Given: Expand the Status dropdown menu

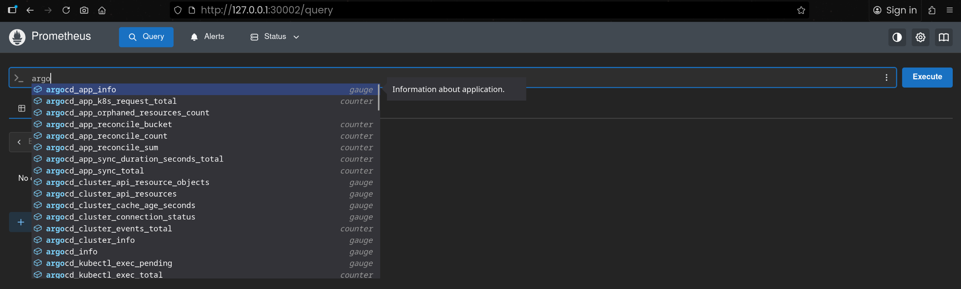Looking at the screenshot, I should pos(275,37).
